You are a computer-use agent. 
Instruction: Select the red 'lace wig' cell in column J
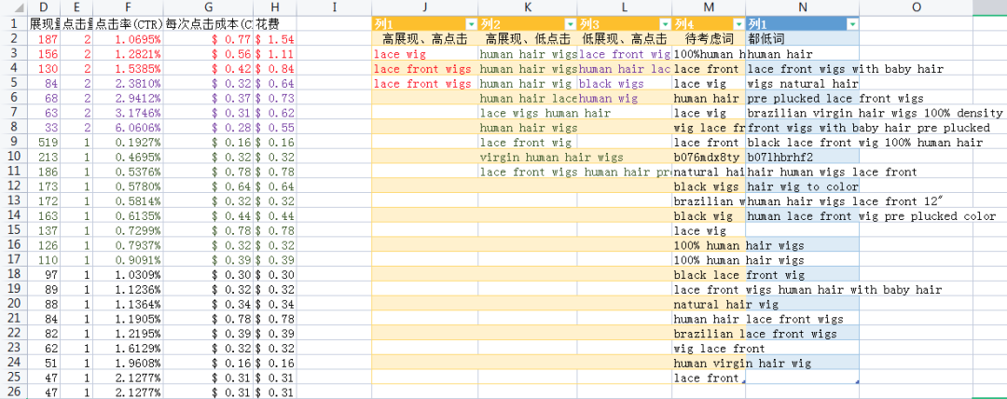[425, 55]
